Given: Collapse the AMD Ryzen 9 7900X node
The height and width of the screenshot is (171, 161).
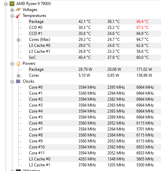Looking at the screenshot, I should click(x=6, y=4).
